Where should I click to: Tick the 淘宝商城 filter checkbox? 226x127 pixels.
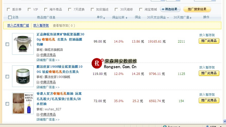pos(141,9)
